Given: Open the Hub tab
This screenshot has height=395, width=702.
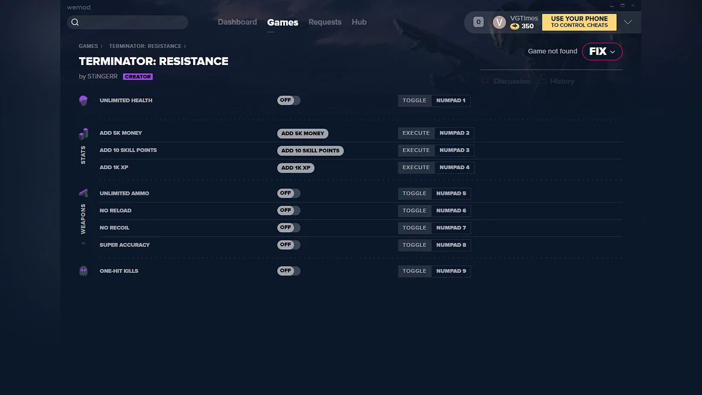Looking at the screenshot, I should pyautogui.click(x=359, y=22).
